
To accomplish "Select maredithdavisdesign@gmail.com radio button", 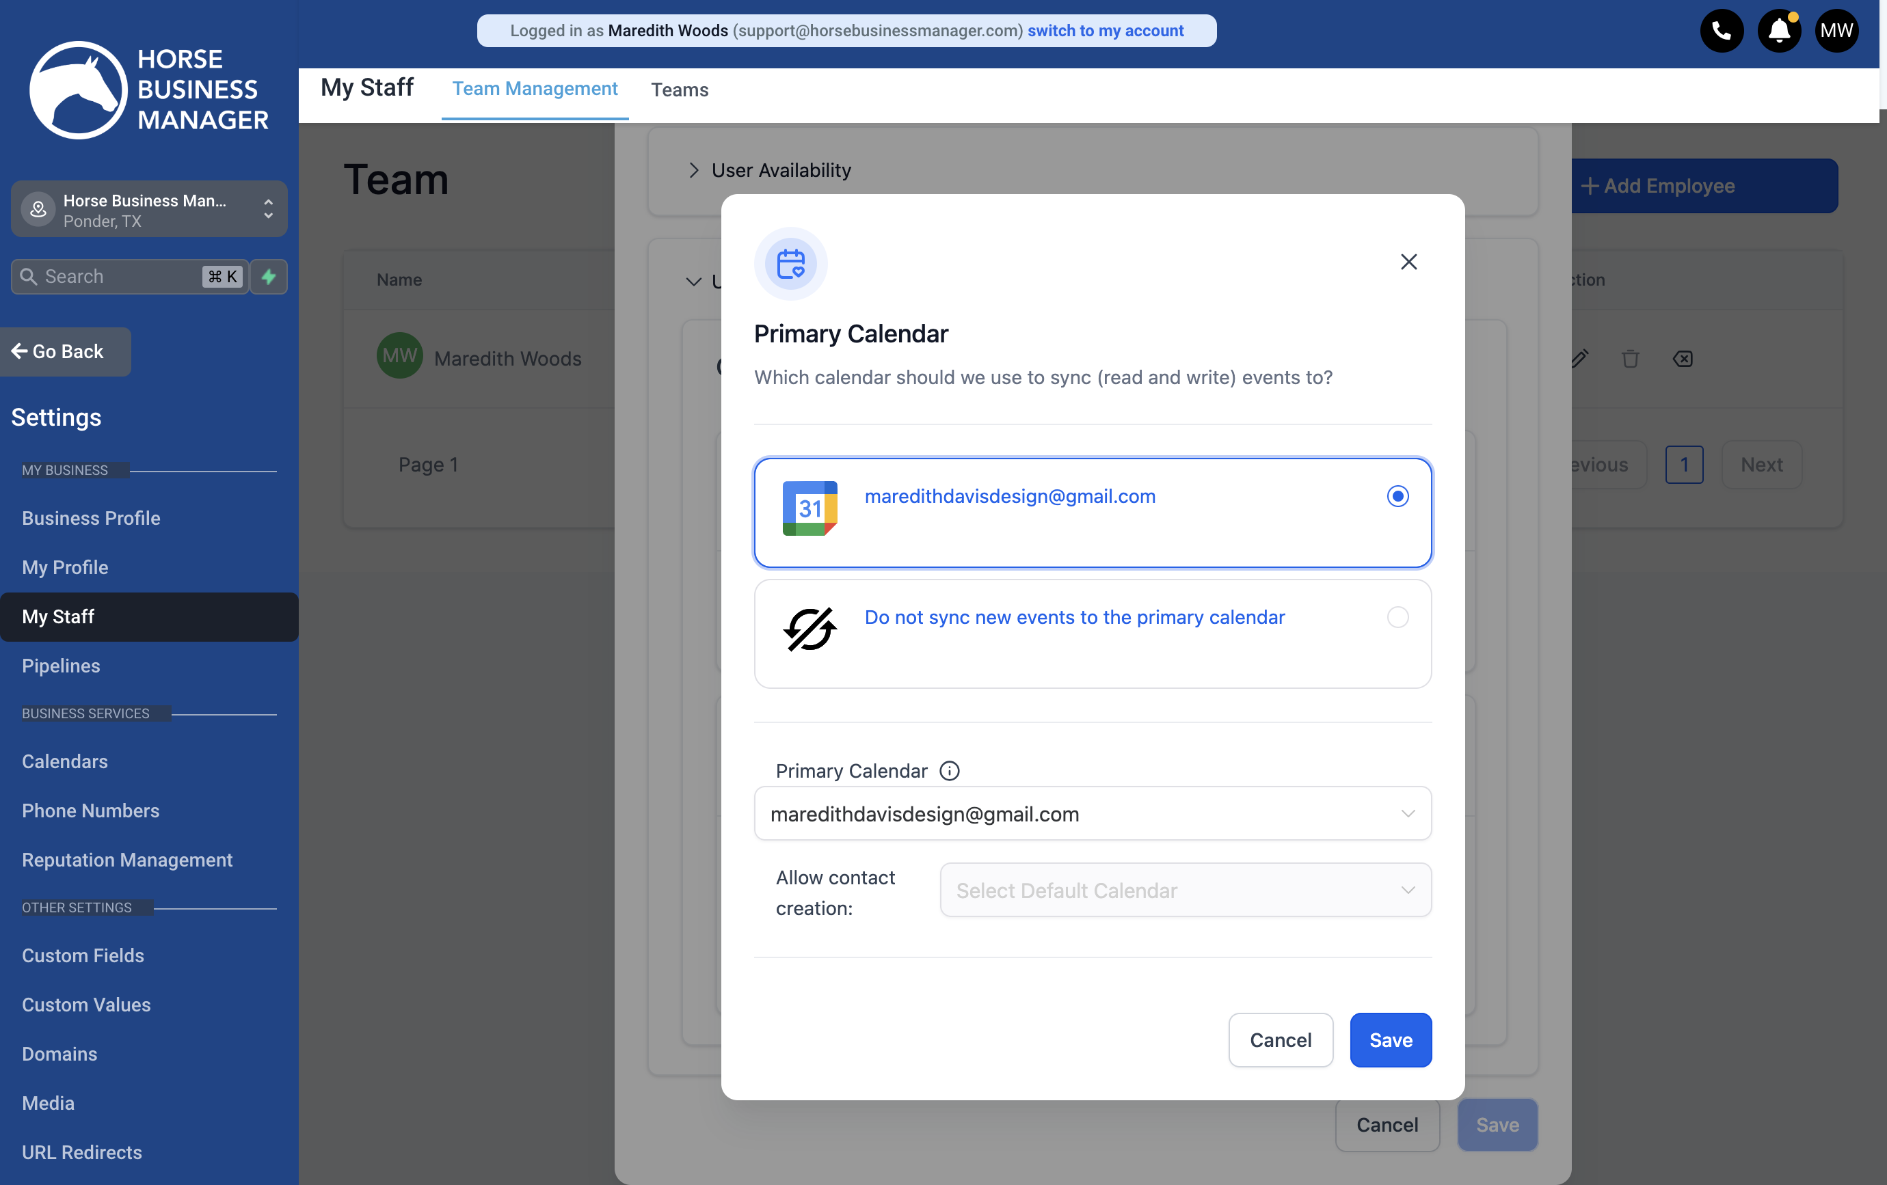I will point(1397,497).
